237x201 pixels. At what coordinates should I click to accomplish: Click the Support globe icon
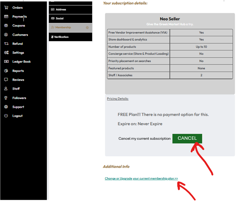[6, 107]
